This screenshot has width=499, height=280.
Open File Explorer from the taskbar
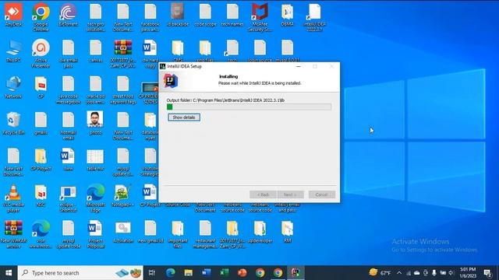tap(189, 273)
